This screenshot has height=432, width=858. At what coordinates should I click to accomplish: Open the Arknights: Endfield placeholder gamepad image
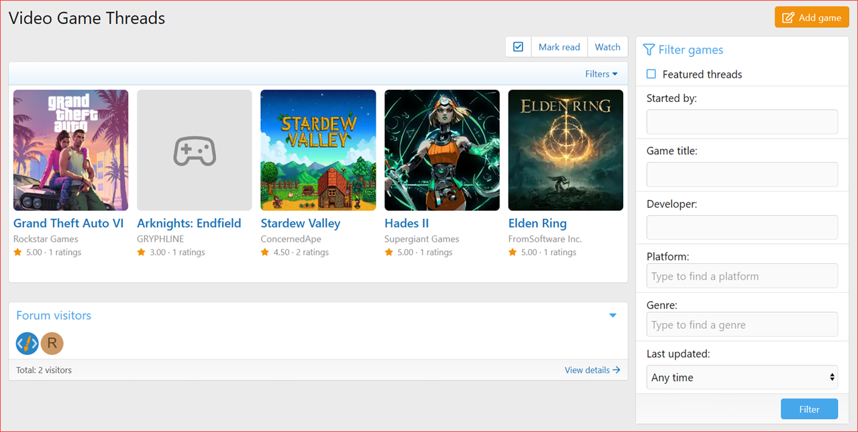195,150
